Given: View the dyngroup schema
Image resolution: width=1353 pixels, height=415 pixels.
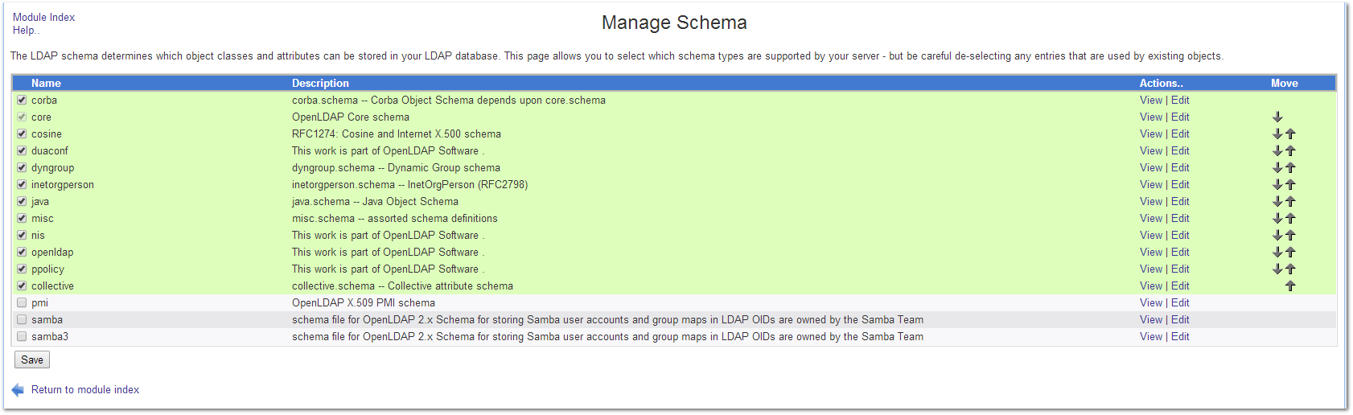Looking at the screenshot, I should tap(1150, 168).
